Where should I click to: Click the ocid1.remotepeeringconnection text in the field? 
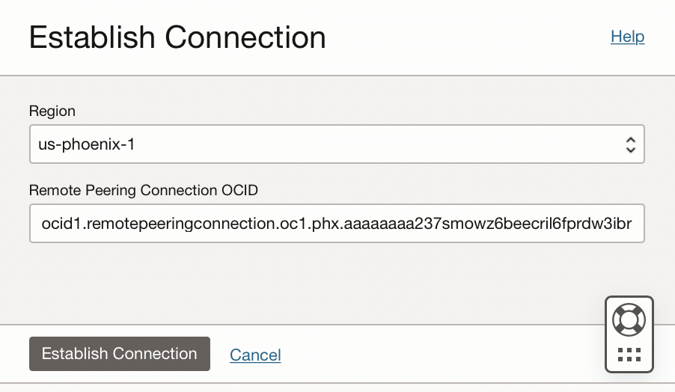point(150,224)
